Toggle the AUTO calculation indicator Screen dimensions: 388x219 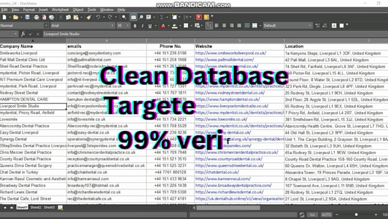(326, 215)
